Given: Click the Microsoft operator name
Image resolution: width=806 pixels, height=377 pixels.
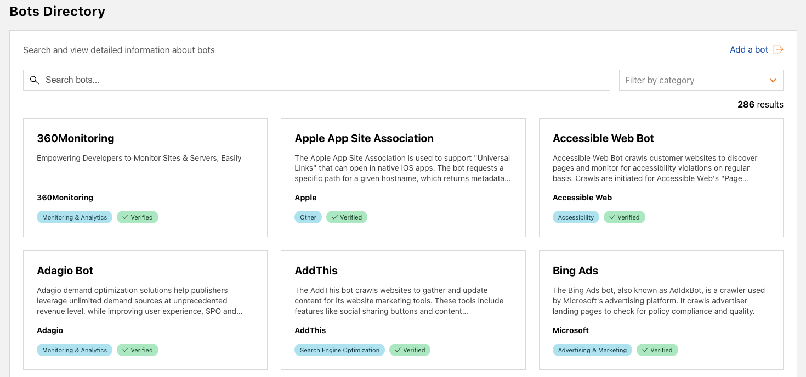Looking at the screenshot, I should pyautogui.click(x=571, y=330).
